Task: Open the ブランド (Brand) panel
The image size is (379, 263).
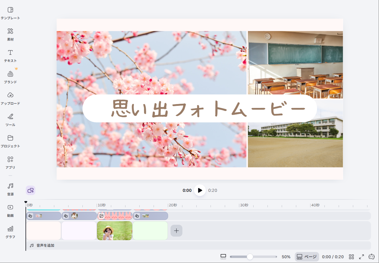Action: tap(10, 77)
